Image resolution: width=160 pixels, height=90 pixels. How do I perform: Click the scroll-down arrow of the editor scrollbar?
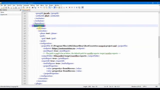[159, 83]
